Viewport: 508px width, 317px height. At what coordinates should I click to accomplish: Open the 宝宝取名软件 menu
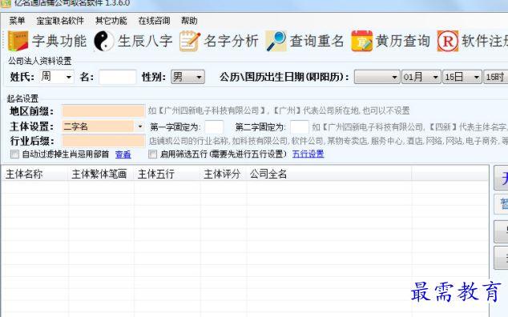60,21
